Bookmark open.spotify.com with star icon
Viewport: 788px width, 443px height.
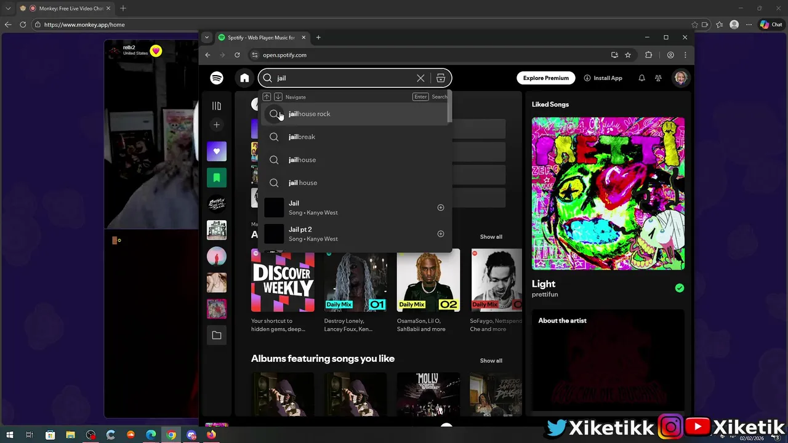(x=628, y=55)
